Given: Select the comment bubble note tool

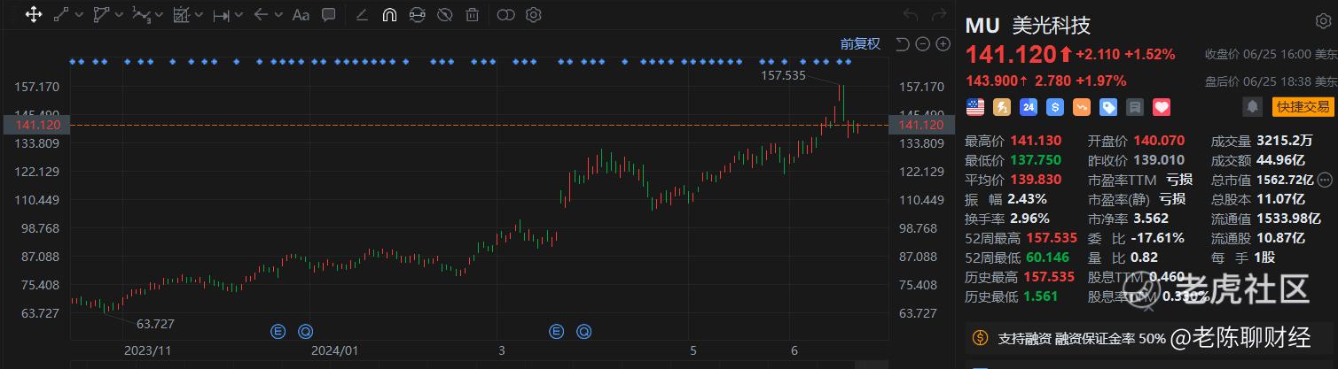Looking at the screenshot, I should click(x=328, y=14).
